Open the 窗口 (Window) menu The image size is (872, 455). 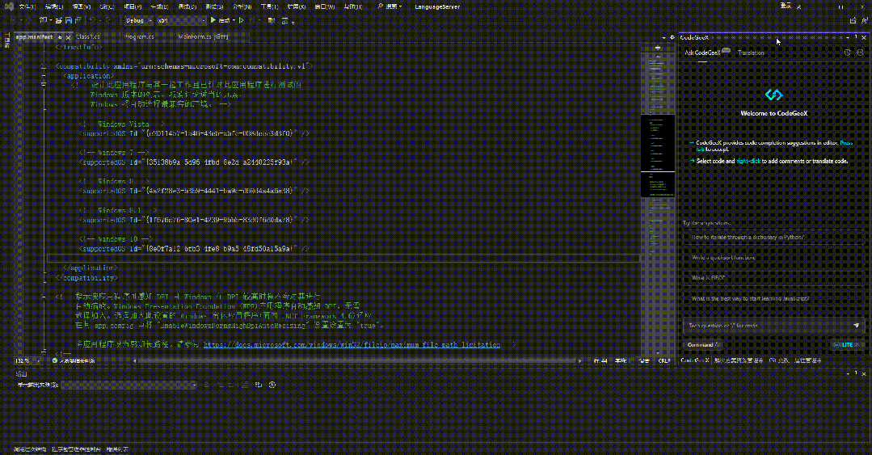coord(324,6)
